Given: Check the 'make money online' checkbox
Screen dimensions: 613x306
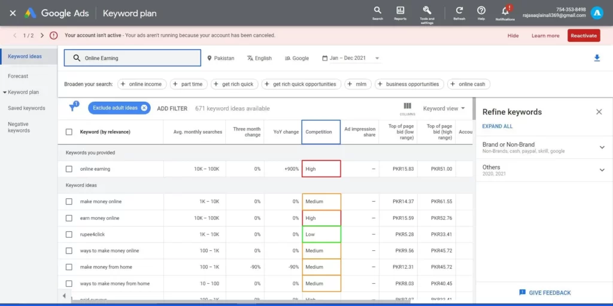Looking at the screenshot, I should 69,202.
